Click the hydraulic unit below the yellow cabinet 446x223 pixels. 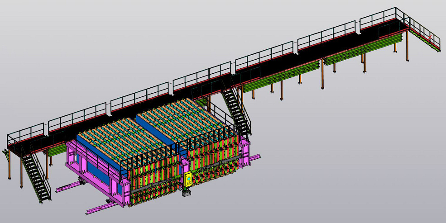pos(186,193)
